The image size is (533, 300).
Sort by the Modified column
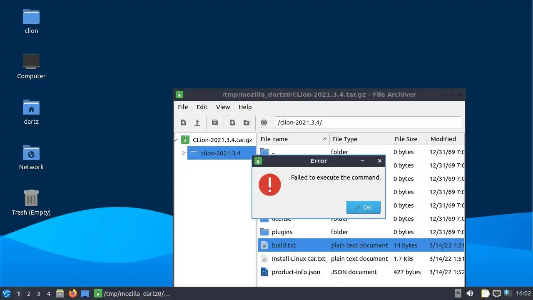pos(446,139)
